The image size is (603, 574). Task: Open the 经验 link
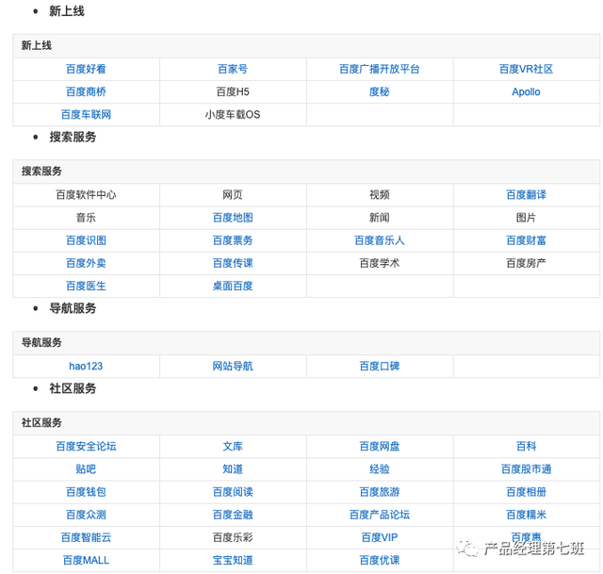379,469
